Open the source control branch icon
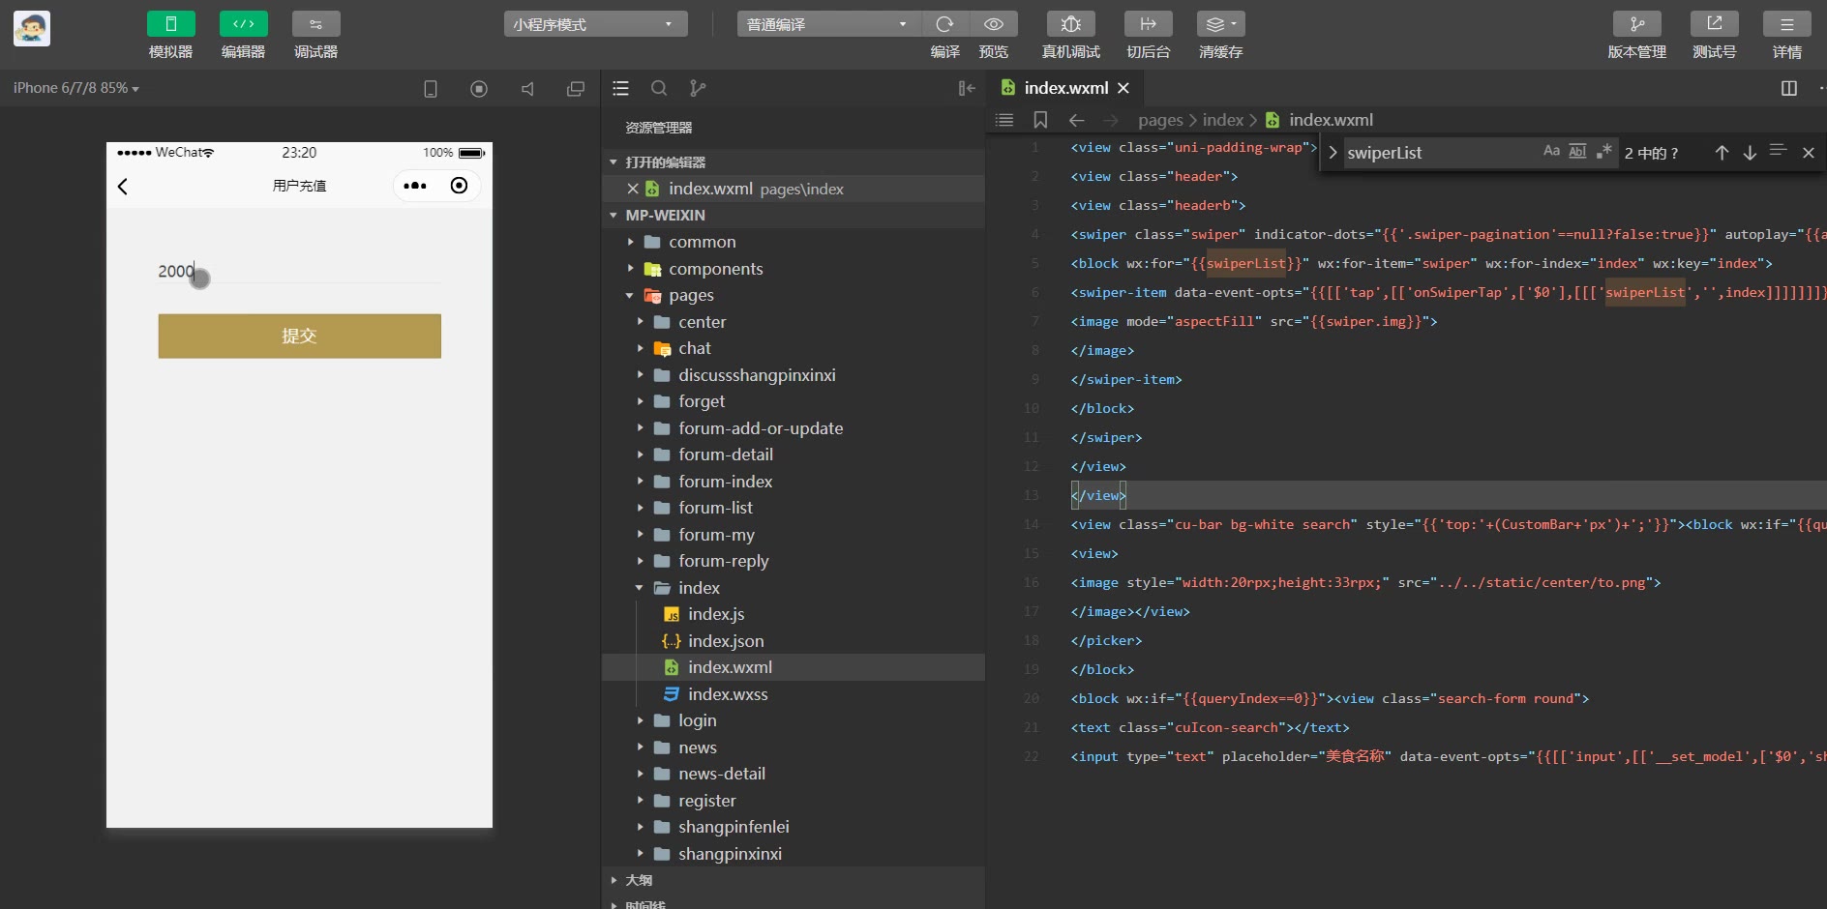The image size is (1827, 909). coord(697,89)
